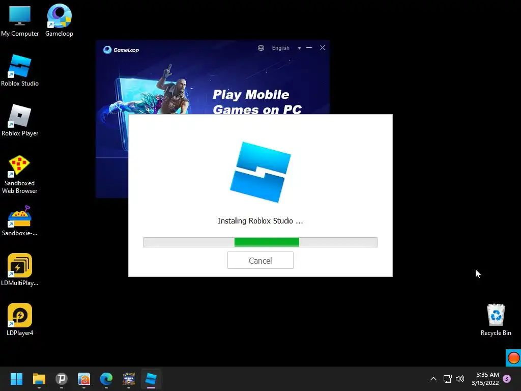Open File Explorer from the taskbar
This screenshot has height=391, width=521.
(39, 379)
